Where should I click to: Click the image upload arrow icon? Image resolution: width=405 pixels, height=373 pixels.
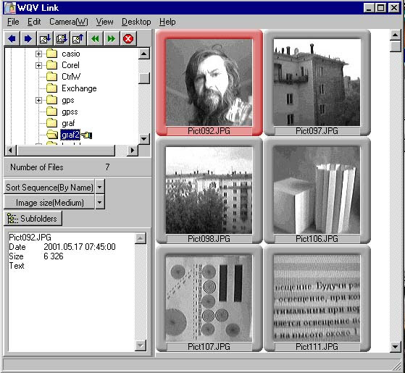(78, 39)
